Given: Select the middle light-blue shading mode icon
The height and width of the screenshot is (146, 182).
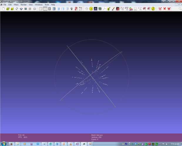Looking at the screenshot, I should pyautogui.click(x=63, y=9).
